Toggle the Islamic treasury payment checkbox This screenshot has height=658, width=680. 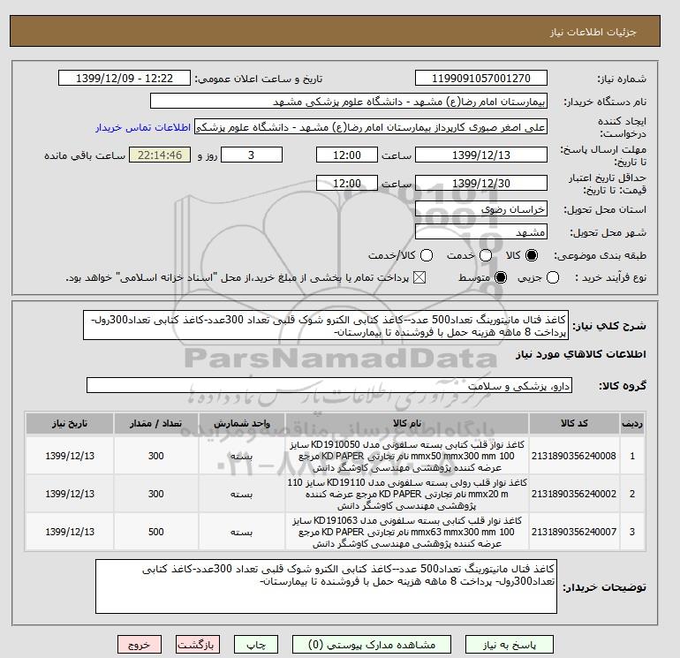click(419, 277)
